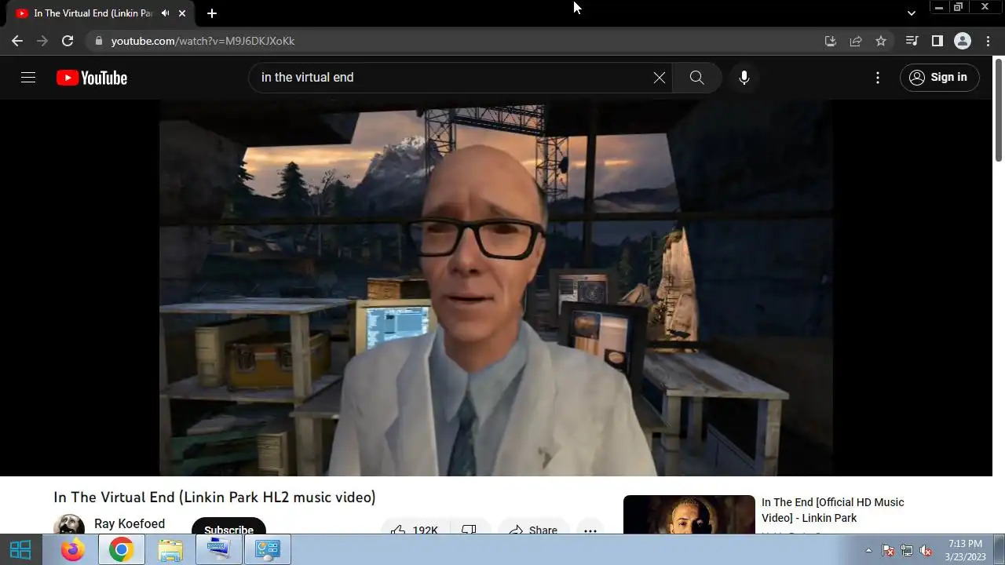Open the YouTube hamburger guide menu
Image resolution: width=1005 pixels, height=565 pixels.
[x=28, y=77]
